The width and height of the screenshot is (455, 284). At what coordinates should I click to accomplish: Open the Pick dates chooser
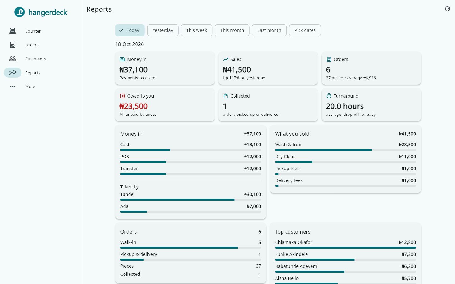(x=305, y=30)
